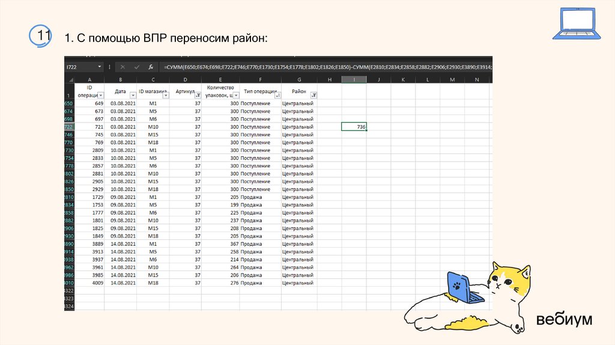Viewport: 615px width, 345px height.
Task: Open sort/filter button on Тип операции
Action: [277, 96]
